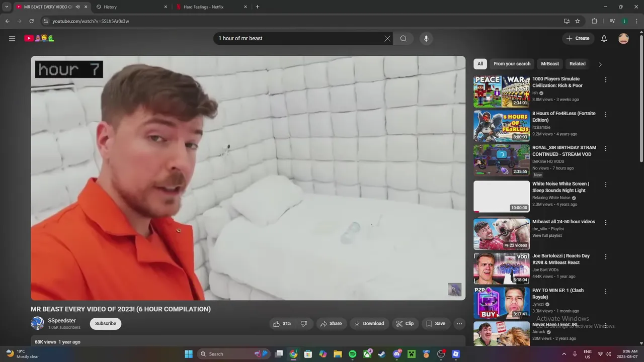Open the tab search dropdown in Chrome
Screen dimensions: 644x362
click(x=7, y=7)
